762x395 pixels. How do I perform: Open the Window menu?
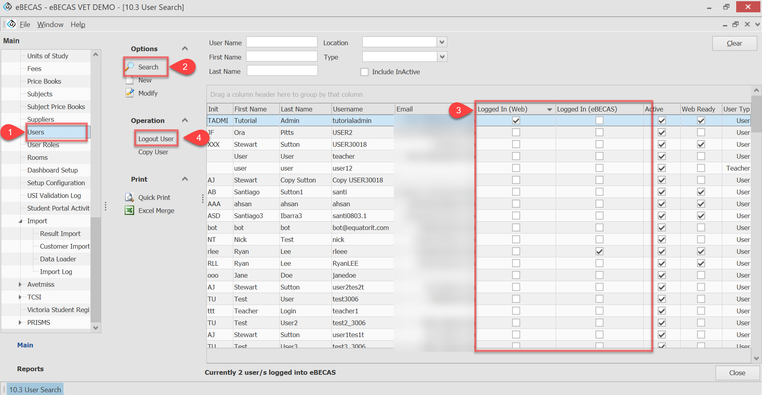(50, 25)
